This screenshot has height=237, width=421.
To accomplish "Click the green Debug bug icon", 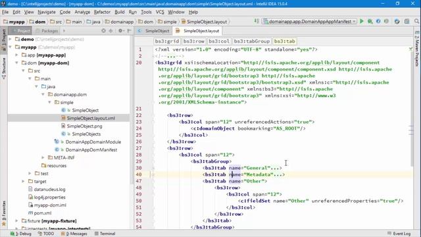I will coord(370,21).
